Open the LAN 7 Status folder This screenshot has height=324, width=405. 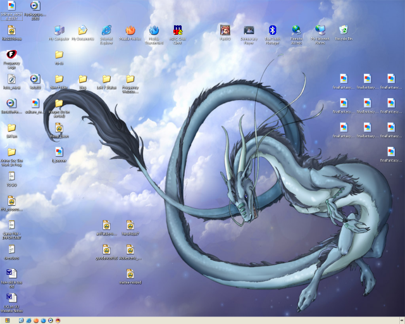tap(106, 82)
